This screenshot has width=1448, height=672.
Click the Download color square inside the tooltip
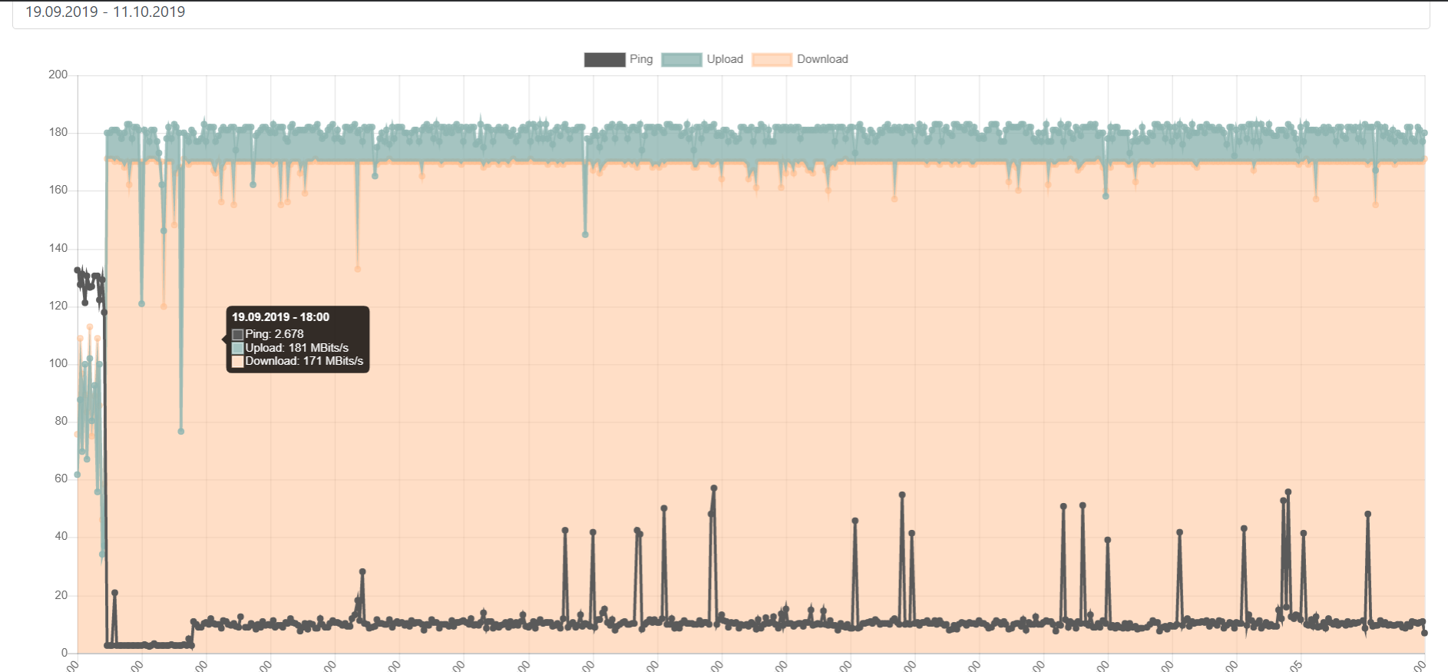pyautogui.click(x=238, y=361)
